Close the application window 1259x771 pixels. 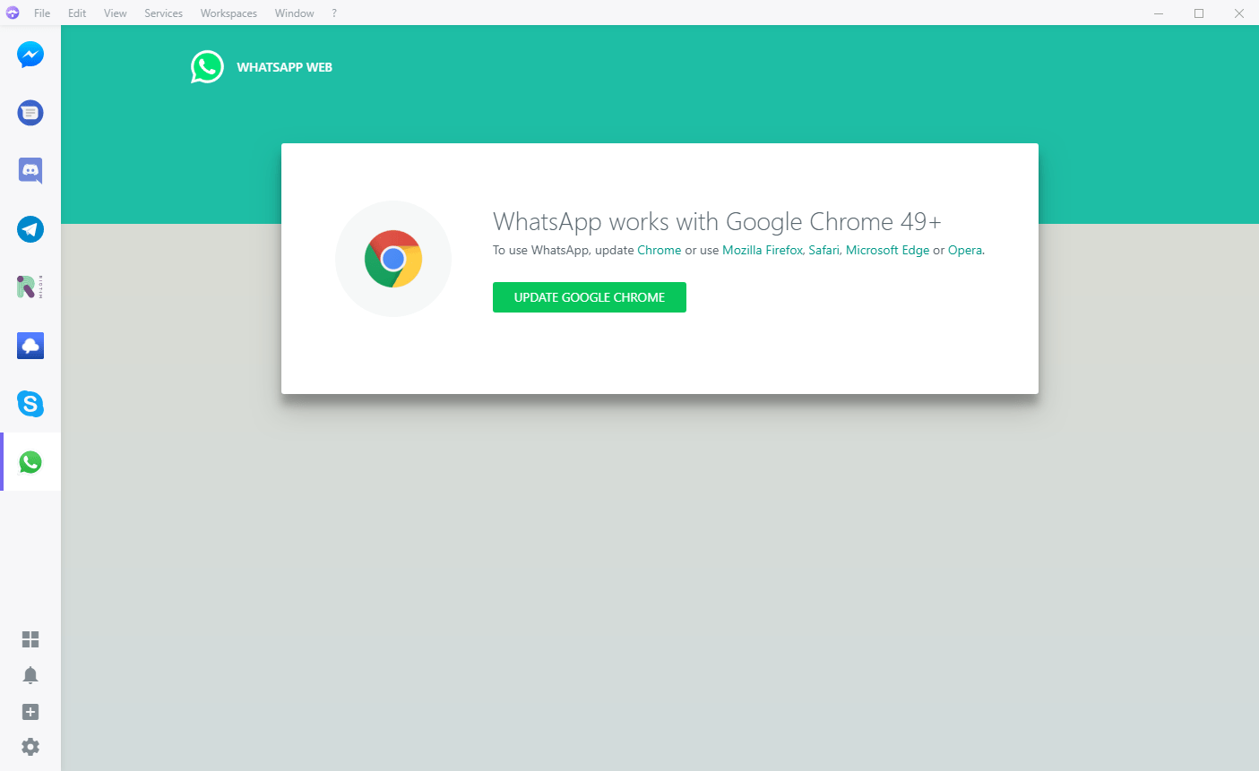point(1239,13)
